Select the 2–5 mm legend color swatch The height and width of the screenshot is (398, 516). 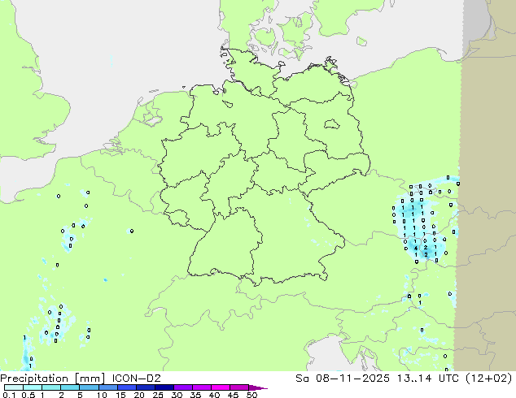click(x=70, y=387)
